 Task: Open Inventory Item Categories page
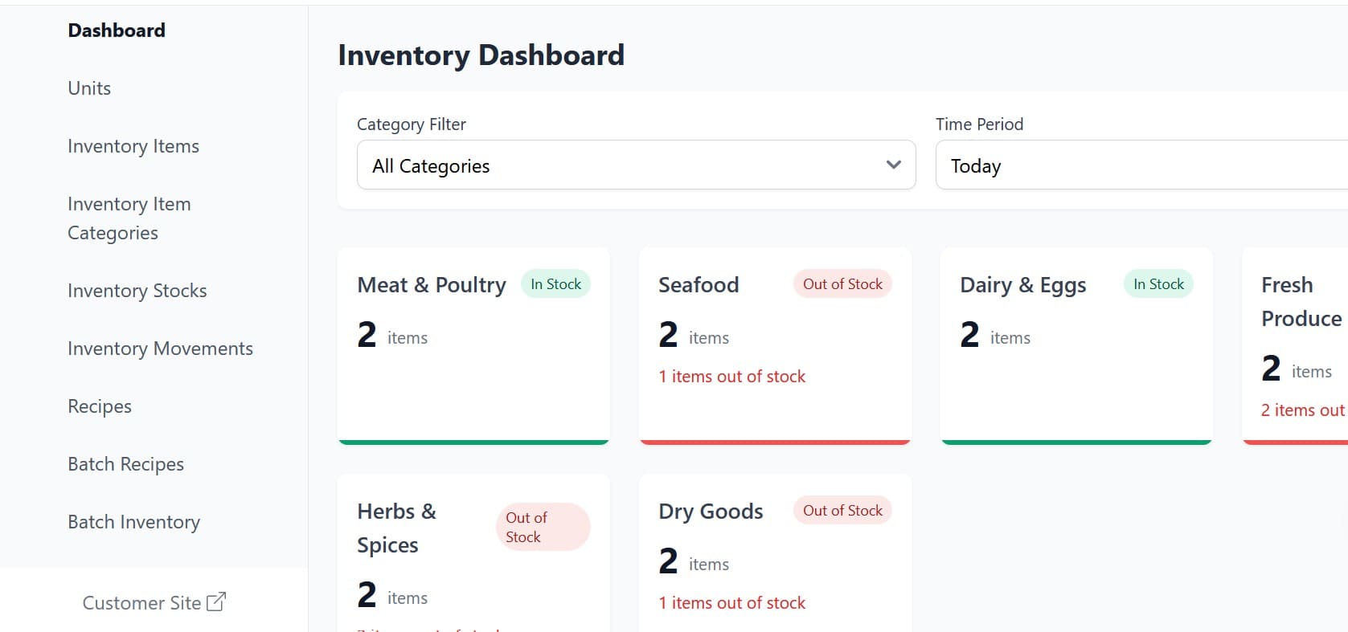pos(129,218)
